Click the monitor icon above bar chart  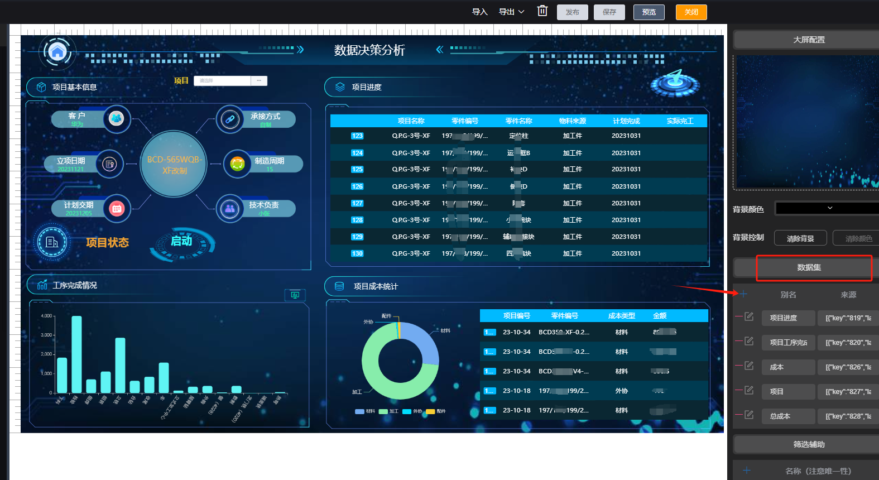(295, 295)
